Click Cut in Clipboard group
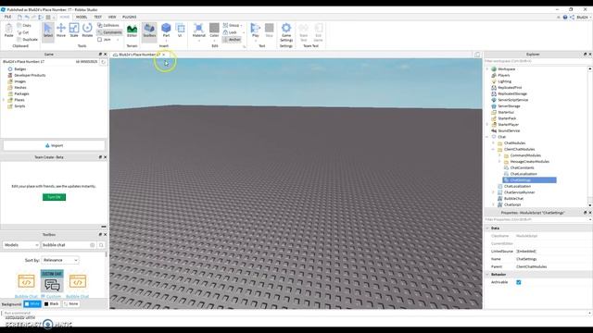Viewport: 593px width, 333px height. [x=23, y=32]
